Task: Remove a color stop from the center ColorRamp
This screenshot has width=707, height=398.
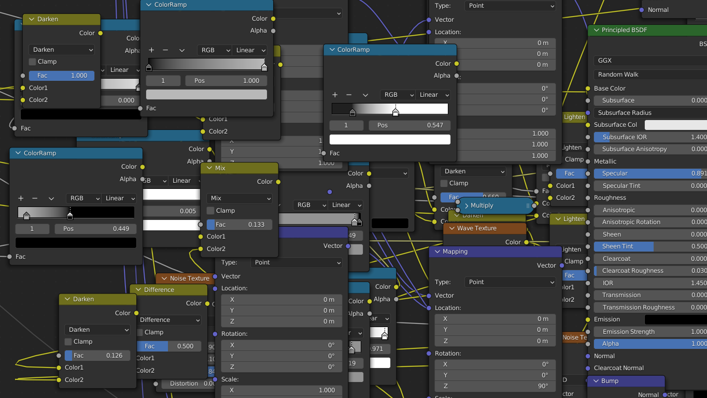Action: coord(349,95)
